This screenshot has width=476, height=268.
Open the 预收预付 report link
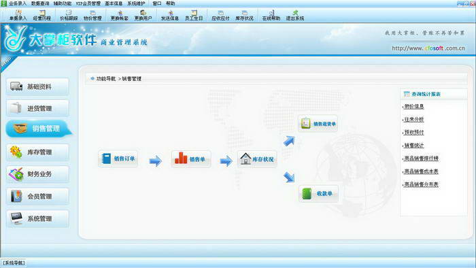click(413, 133)
